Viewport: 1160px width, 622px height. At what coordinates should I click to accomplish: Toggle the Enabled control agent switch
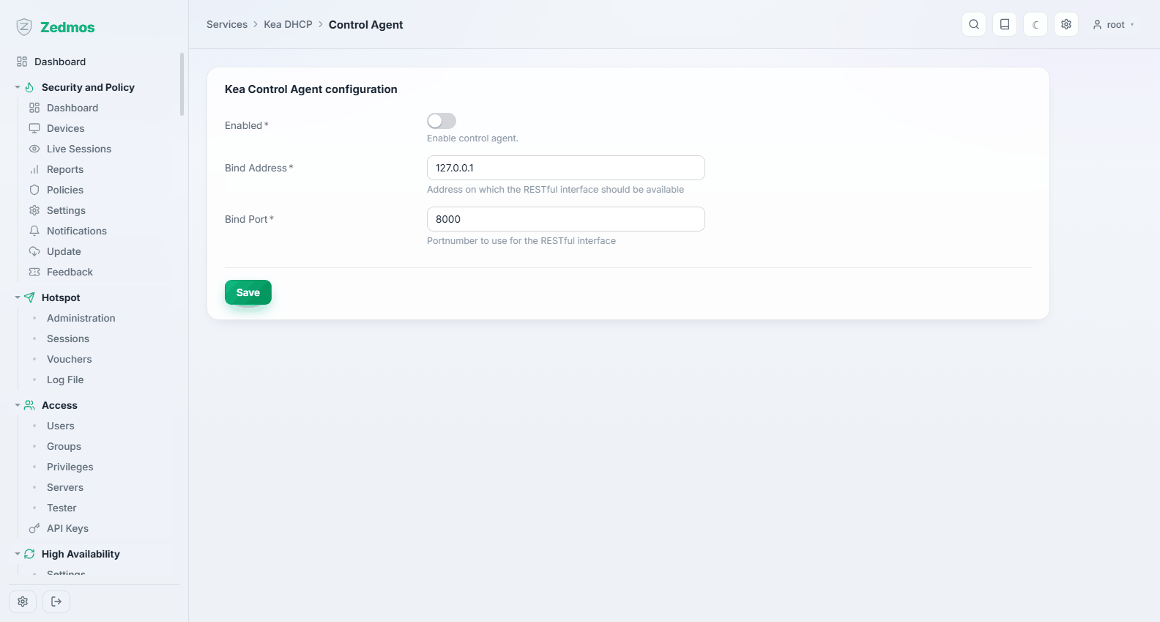pos(442,121)
